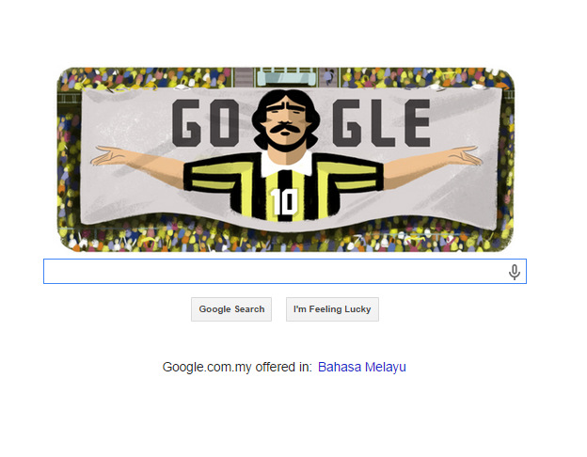This screenshot has height=457, width=587.
Task: Click the player's outstretched hand on right side
Action: coord(464,155)
